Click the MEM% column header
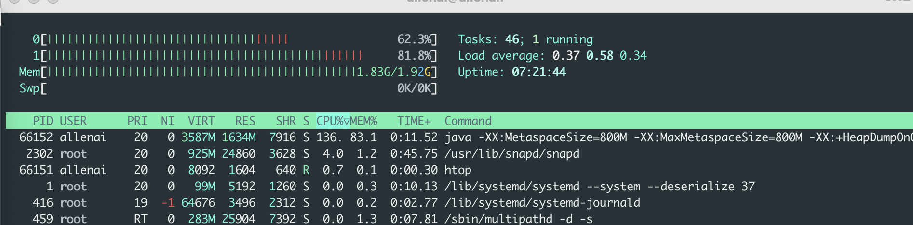 click(364, 121)
